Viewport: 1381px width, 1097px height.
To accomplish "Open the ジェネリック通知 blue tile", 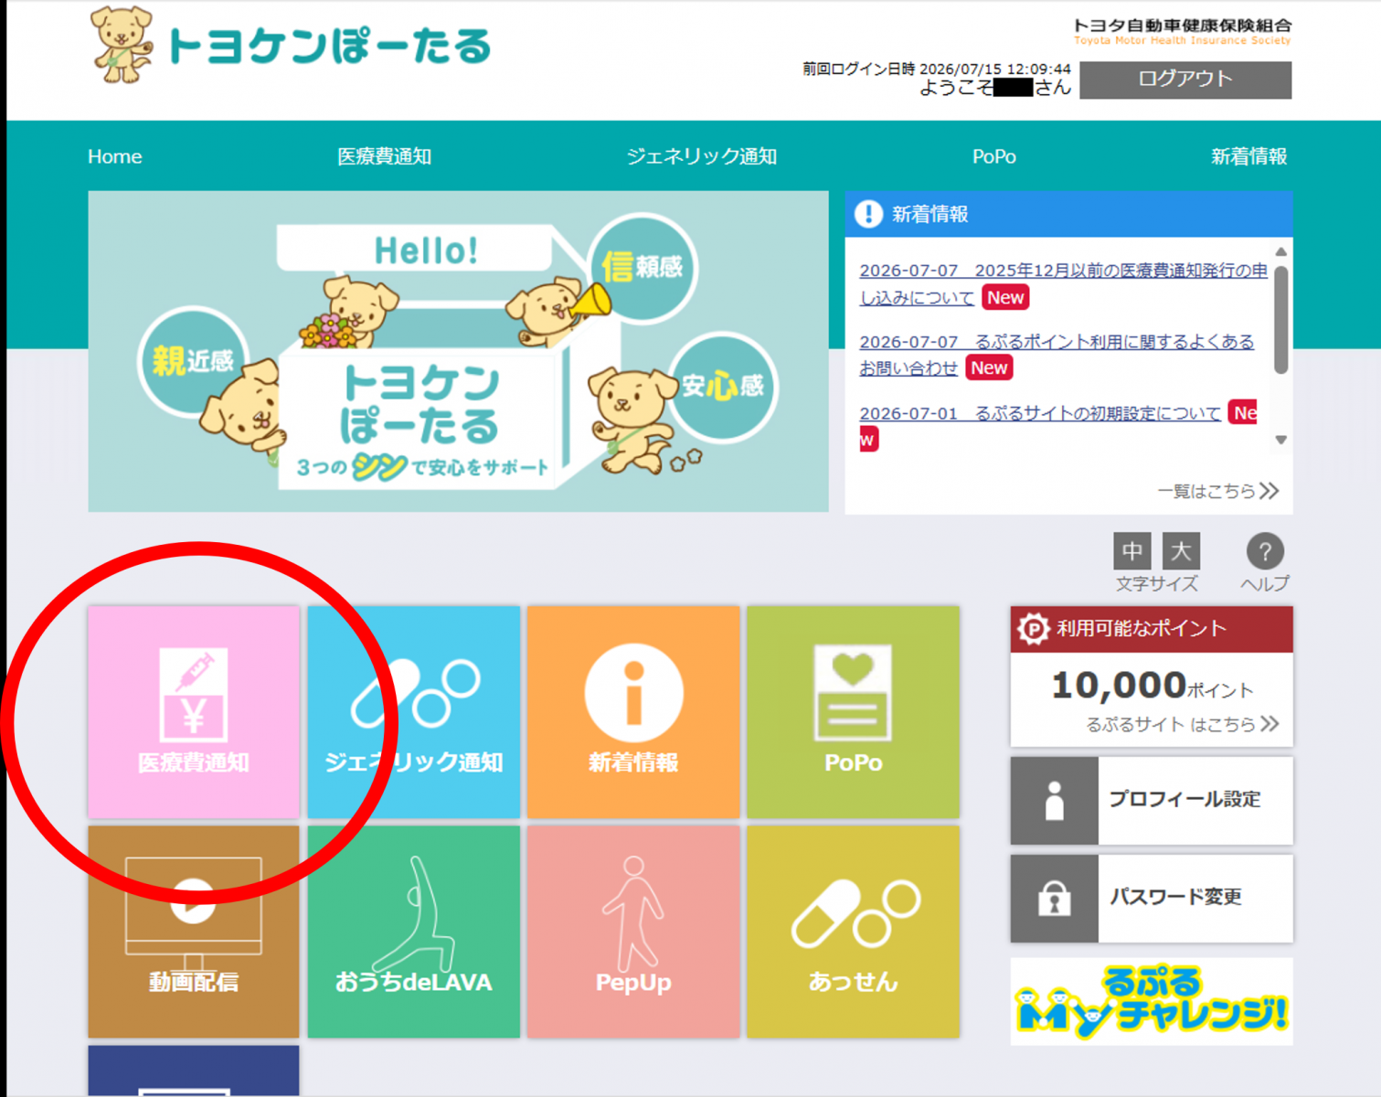I will (x=414, y=711).
